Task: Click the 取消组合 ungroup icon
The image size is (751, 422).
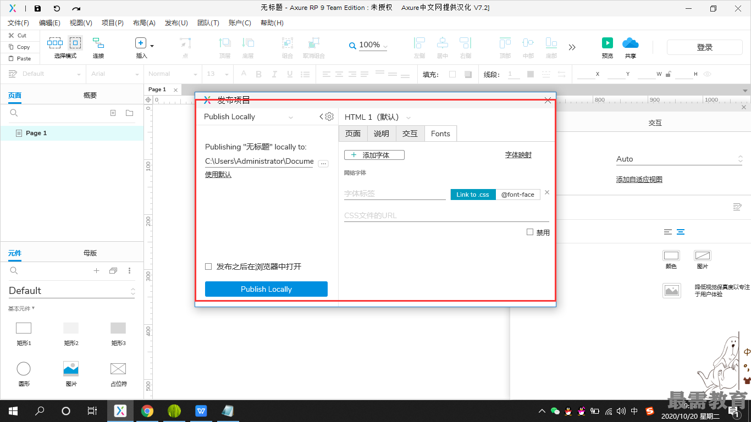Action: click(x=314, y=43)
